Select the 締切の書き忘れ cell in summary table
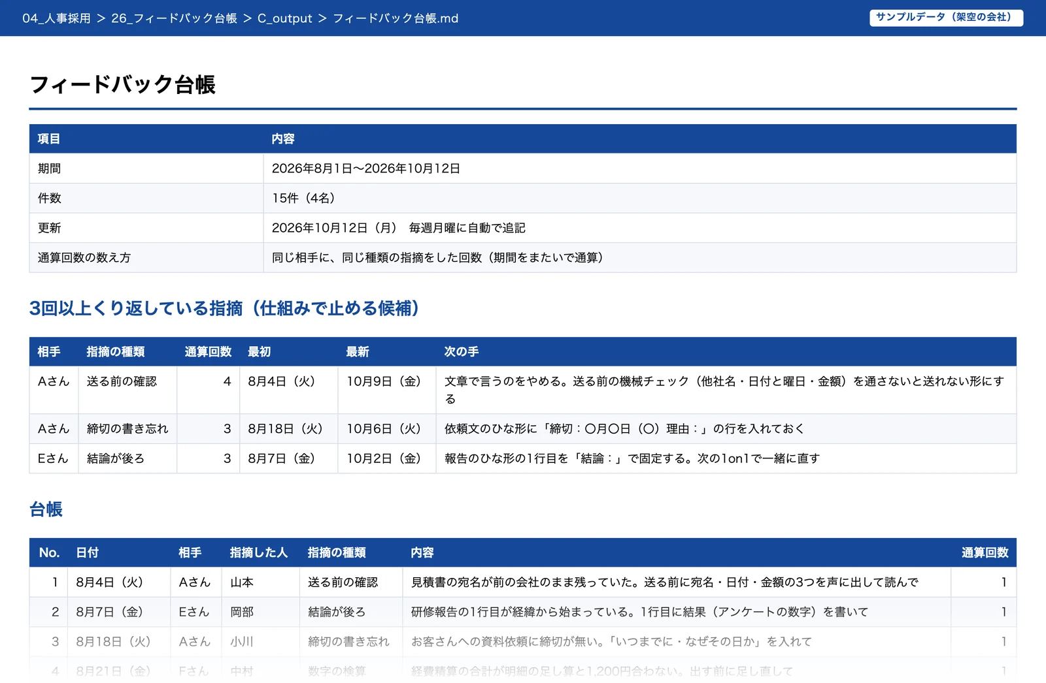The height and width of the screenshot is (683, 1046). (x=127, y=428)
